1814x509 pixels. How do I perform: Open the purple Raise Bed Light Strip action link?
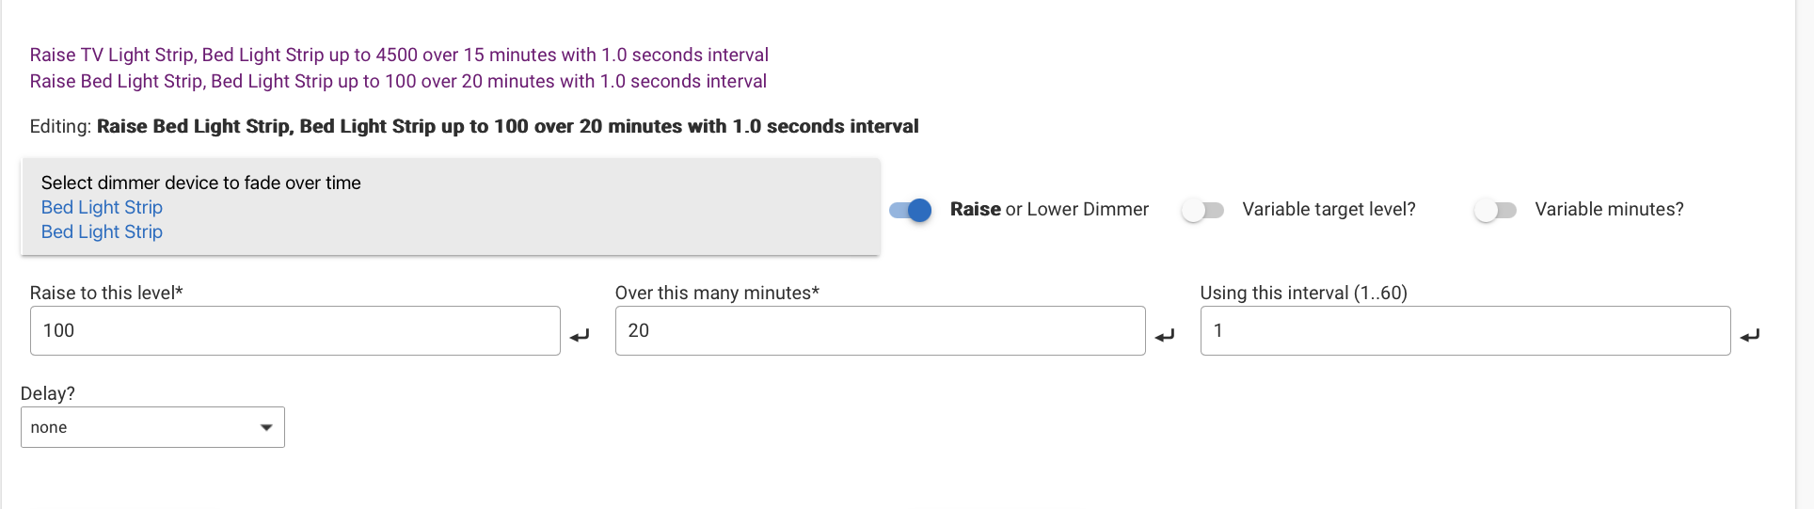[398, 81]
